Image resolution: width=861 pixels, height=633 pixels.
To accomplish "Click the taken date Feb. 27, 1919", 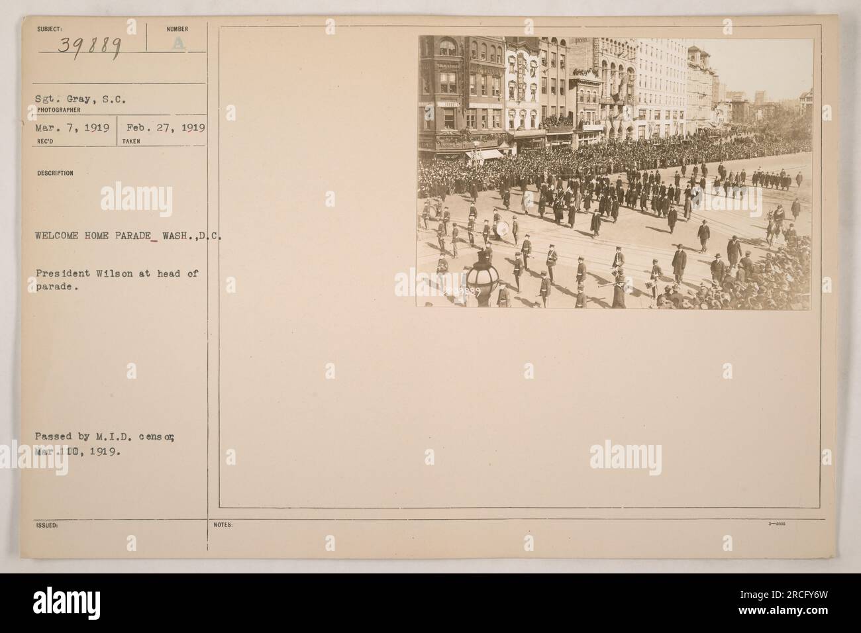I will tap(166, 128).
